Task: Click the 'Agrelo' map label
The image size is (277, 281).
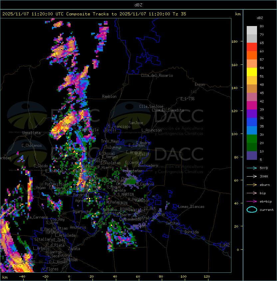Action: tap(81, 201)
